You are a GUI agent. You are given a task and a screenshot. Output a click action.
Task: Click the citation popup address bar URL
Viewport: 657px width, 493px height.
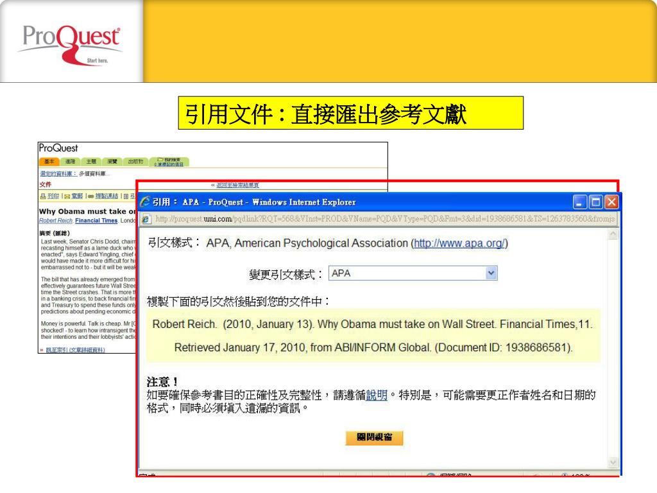click(x=385, y=218)
